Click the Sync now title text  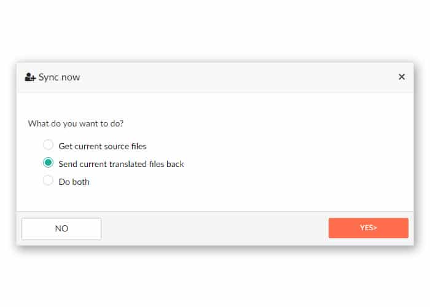pos(59,77)
